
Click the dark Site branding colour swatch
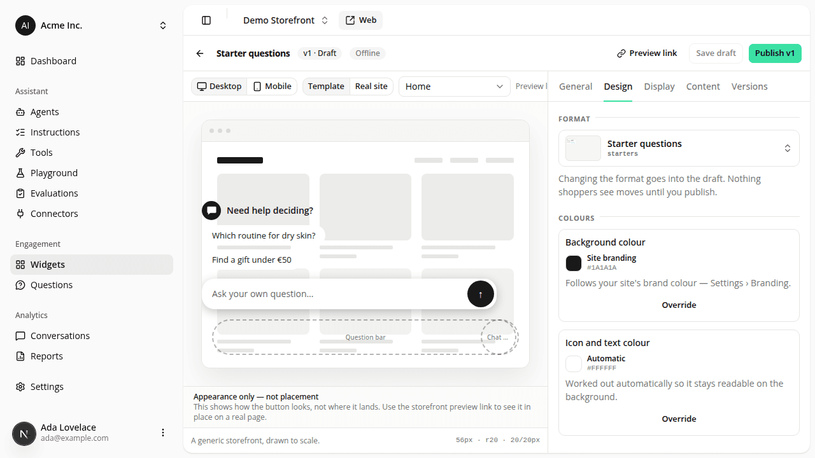click(574, 263)
